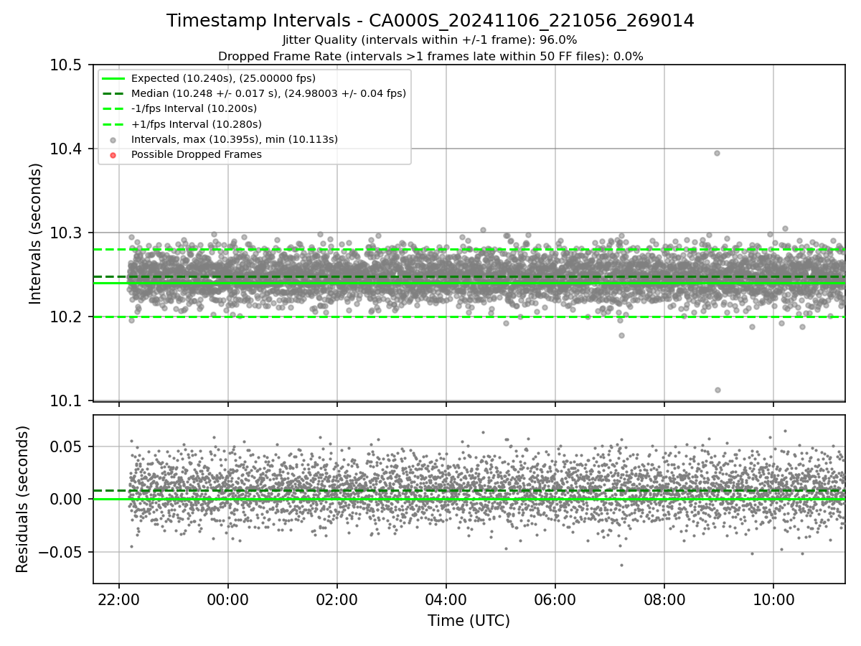Click the Residuals (seconds) y-axis label

click(x=22, y=499)
